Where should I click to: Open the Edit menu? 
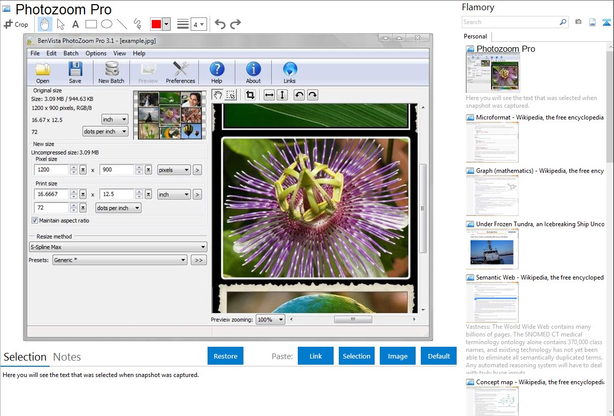point(51,53)
